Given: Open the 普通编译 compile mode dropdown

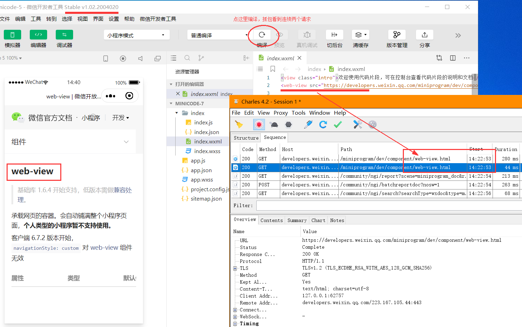Looking at the screenshot, I should click(x=218, y=35).
